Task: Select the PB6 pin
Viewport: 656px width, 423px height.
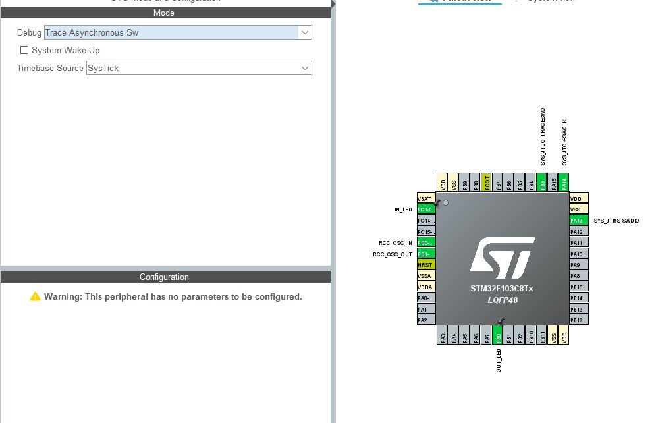Action: pos(508,183)
